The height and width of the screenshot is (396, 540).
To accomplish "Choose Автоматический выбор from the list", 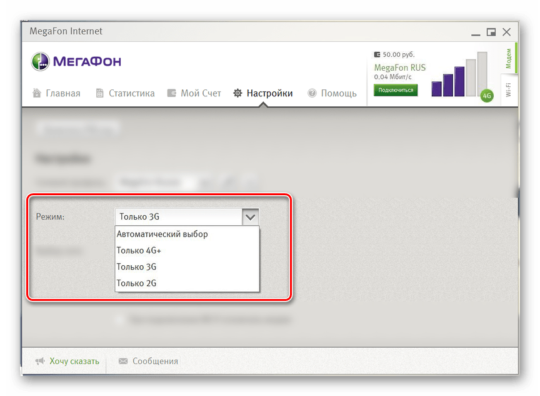I will pos(187,234).
